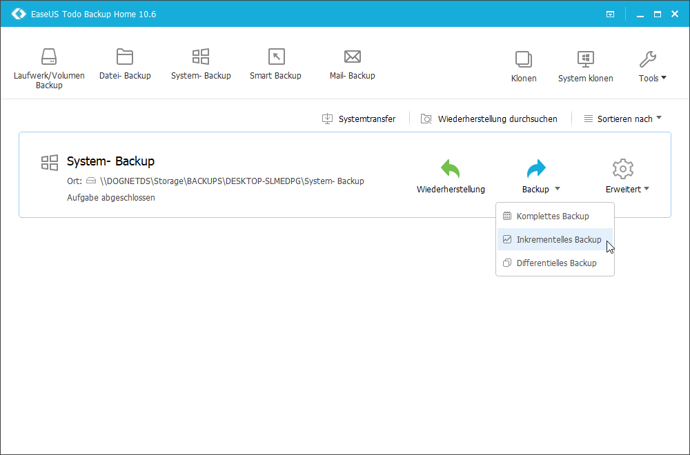Click the Inkrementelles Backup chart icon

click(x=507, y=239)
